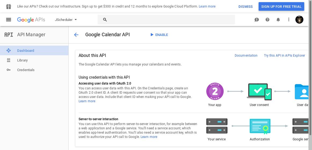This screenshot has width=312, height=150.
Task: Dismiss the free trial banner
Action: coord(245,6)
